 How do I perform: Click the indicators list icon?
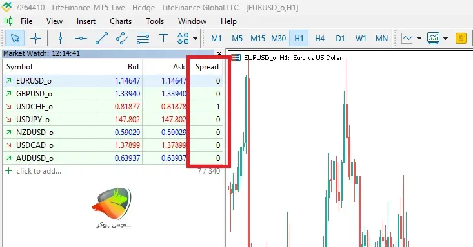coord(433,38)
